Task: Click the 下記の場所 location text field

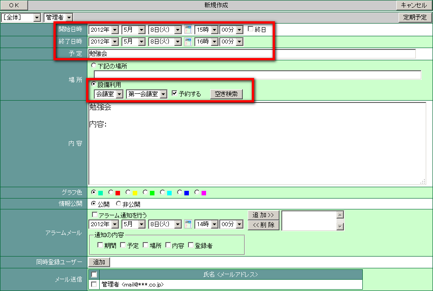Action: pyautogui.click(x=258, y=75)
